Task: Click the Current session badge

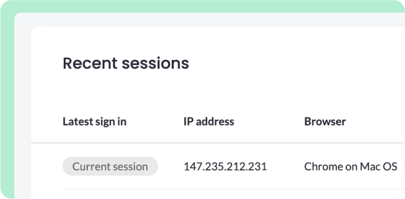Action: click(x=110, y=167)
